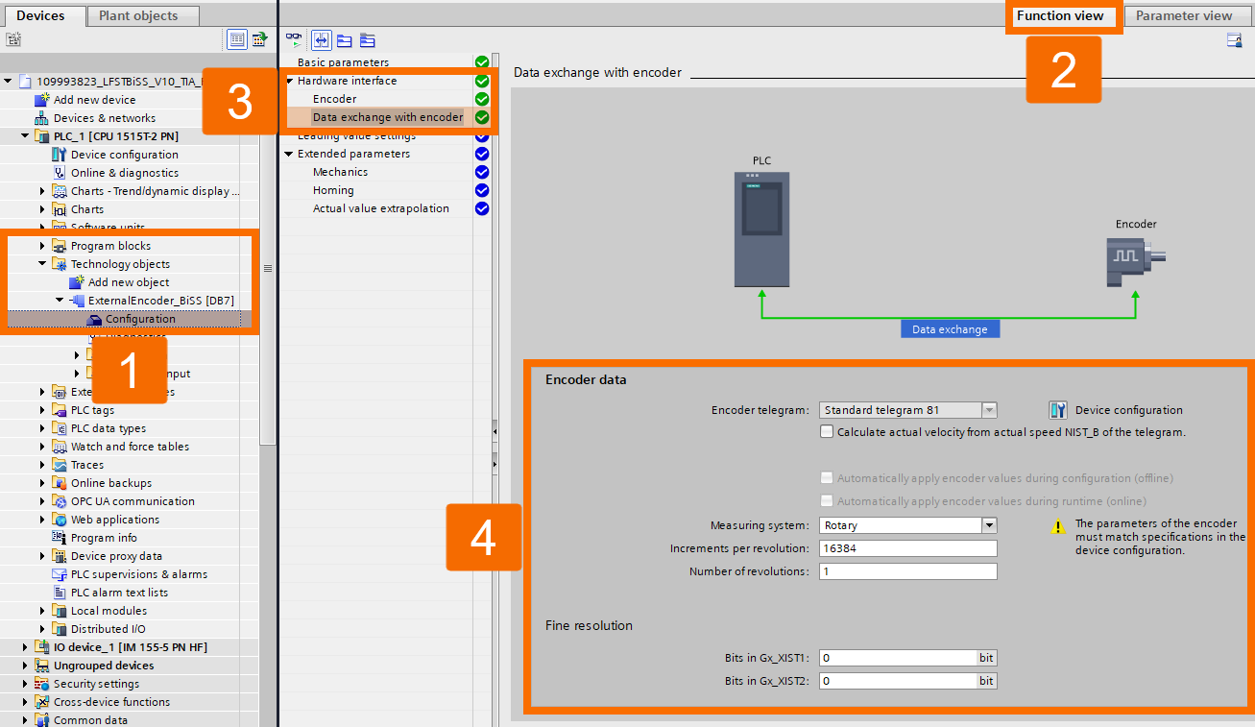Click the wrench icon beside Device configuration link
The height and width of the screenshot is (727, 1255).
pos(1058,410)
